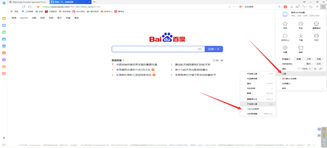Open the hamburger main menu button

point(323,6)
